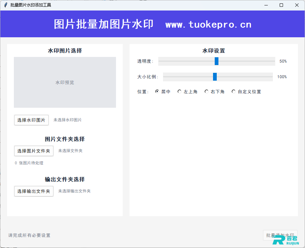The image size is (305, 248).
Task: Click the 水印设置 heading
Action: [x=214, y=51]
